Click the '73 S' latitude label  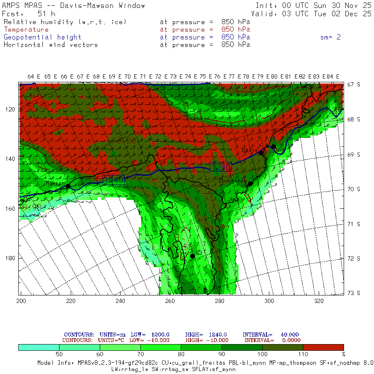pos(354,293)
